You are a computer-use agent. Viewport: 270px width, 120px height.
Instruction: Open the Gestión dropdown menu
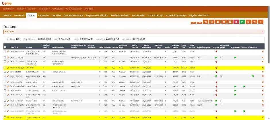[x=21, y=9]
